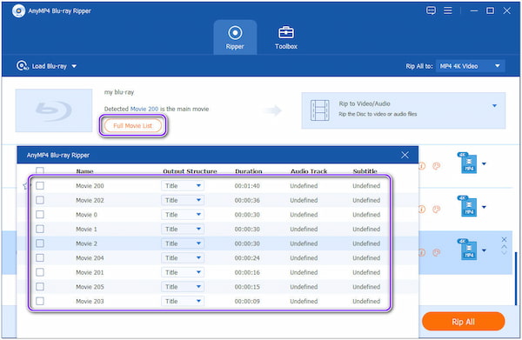Click the Full Movie List button
Viewport: 522px width, 340px height.
133,125
